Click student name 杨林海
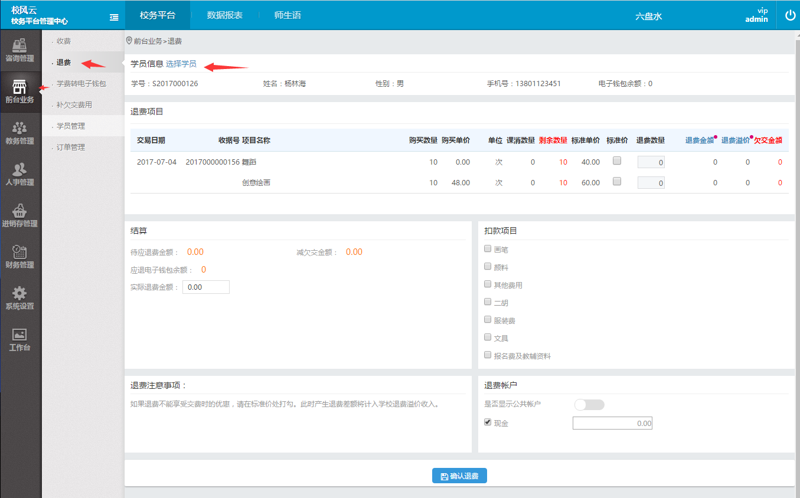This screenshot has height=498, width=800. [x=295, y=84]
